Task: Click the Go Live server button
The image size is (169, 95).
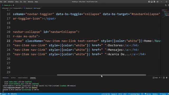Action: pos(148,94)
